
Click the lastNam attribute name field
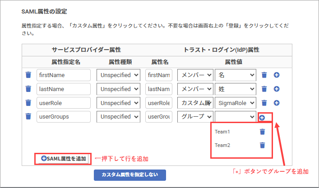coord(159,89)
